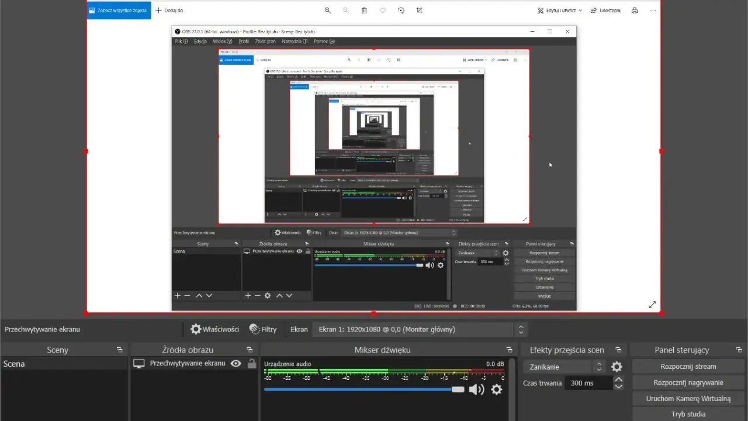The height and width of the screenshot is (421, 748).
Task: Add photo to favorites with heart icon
Action: pyautogui.click(x=383, y=11)
